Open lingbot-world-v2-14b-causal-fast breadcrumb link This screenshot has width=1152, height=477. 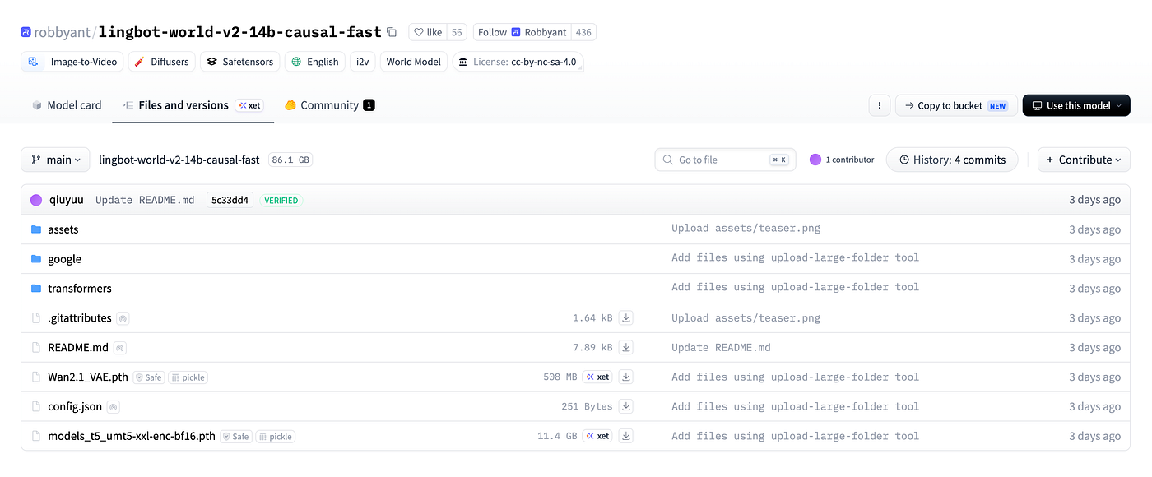coord(179,160)
